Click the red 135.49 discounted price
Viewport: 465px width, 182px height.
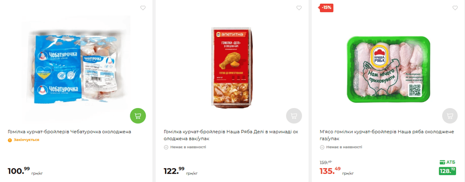point(330,171)
